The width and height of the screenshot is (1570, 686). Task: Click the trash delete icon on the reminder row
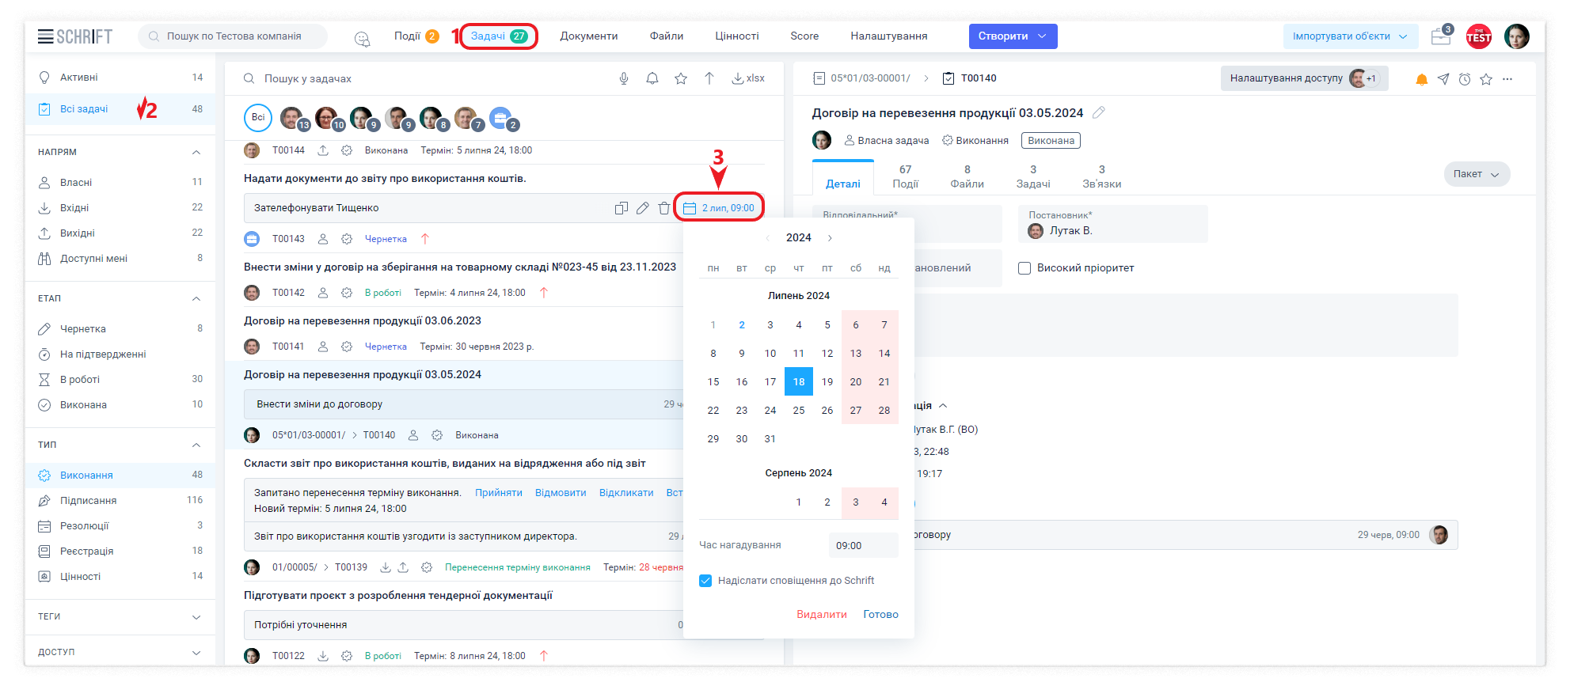[x=663, y=208]
